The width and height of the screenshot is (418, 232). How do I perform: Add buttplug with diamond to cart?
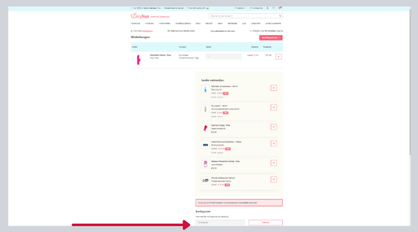274,180
